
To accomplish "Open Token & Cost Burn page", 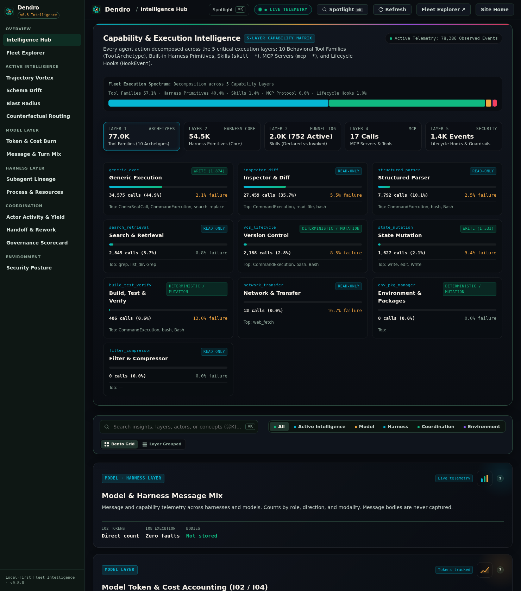I will pyautogui.click(x=42, y=141).
